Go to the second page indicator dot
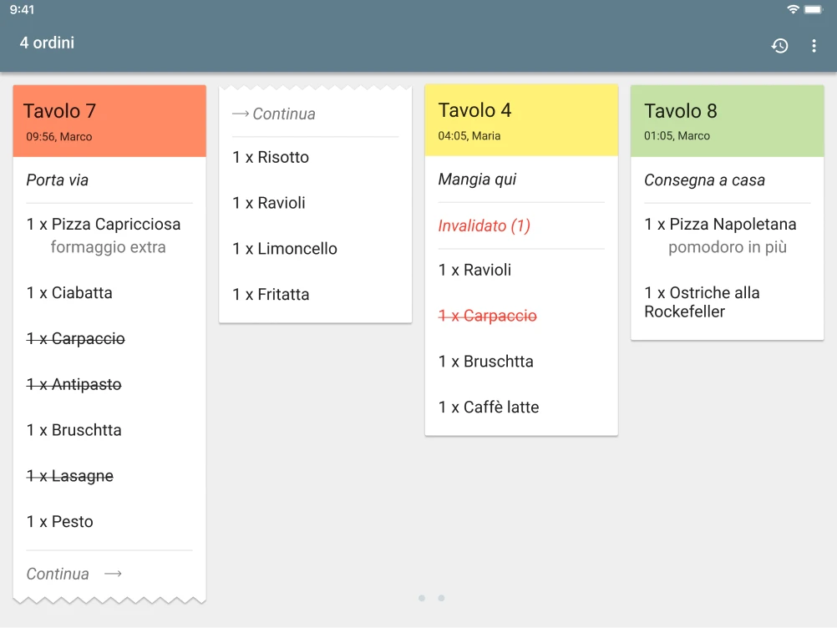The width and height of the screenshot is (837, 628). click(441, 598)
